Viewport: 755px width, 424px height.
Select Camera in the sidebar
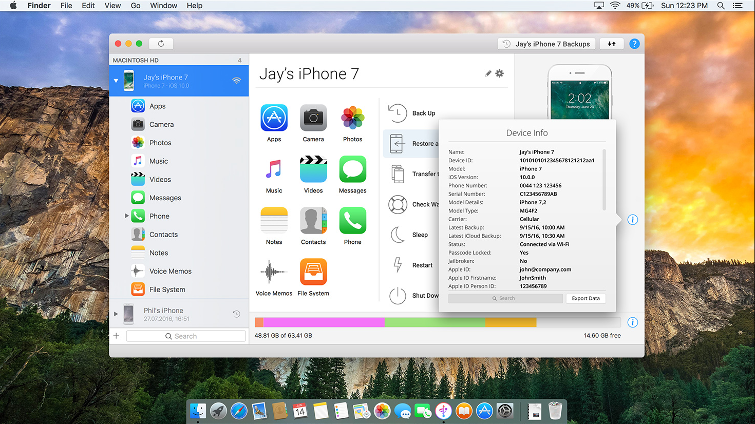tap(179, 124)
